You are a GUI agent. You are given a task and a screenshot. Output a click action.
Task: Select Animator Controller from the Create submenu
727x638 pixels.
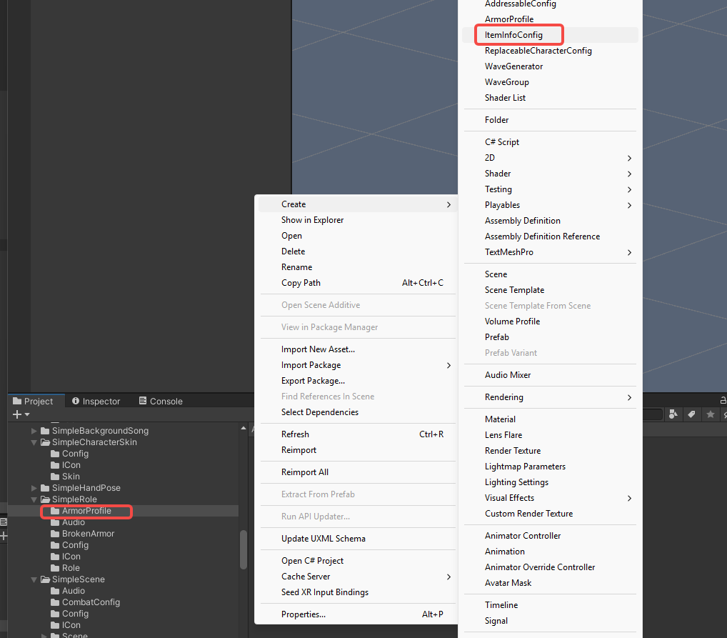pos(551,536)
